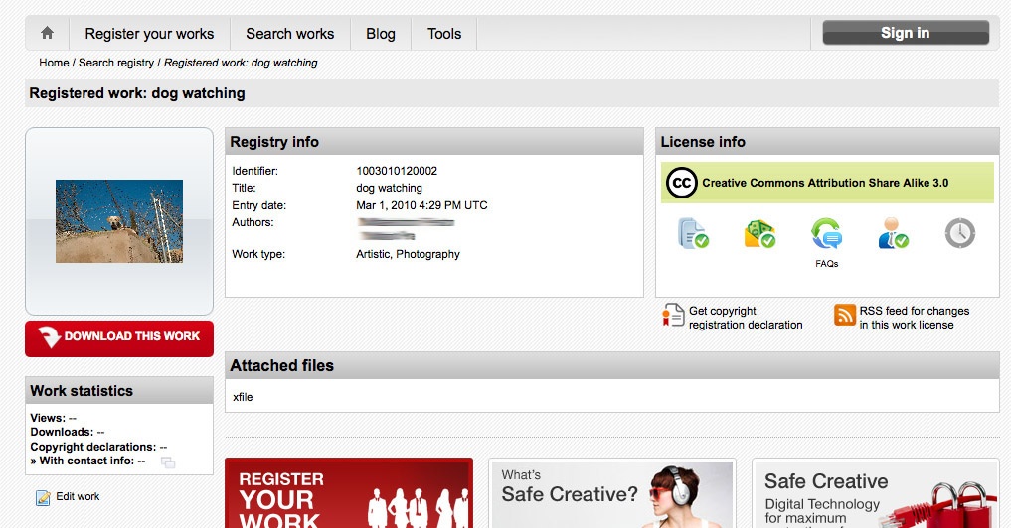Open Get copyright registration declaration link
The width and height of the screenshot is (1011, 528).
click(746, 318)
